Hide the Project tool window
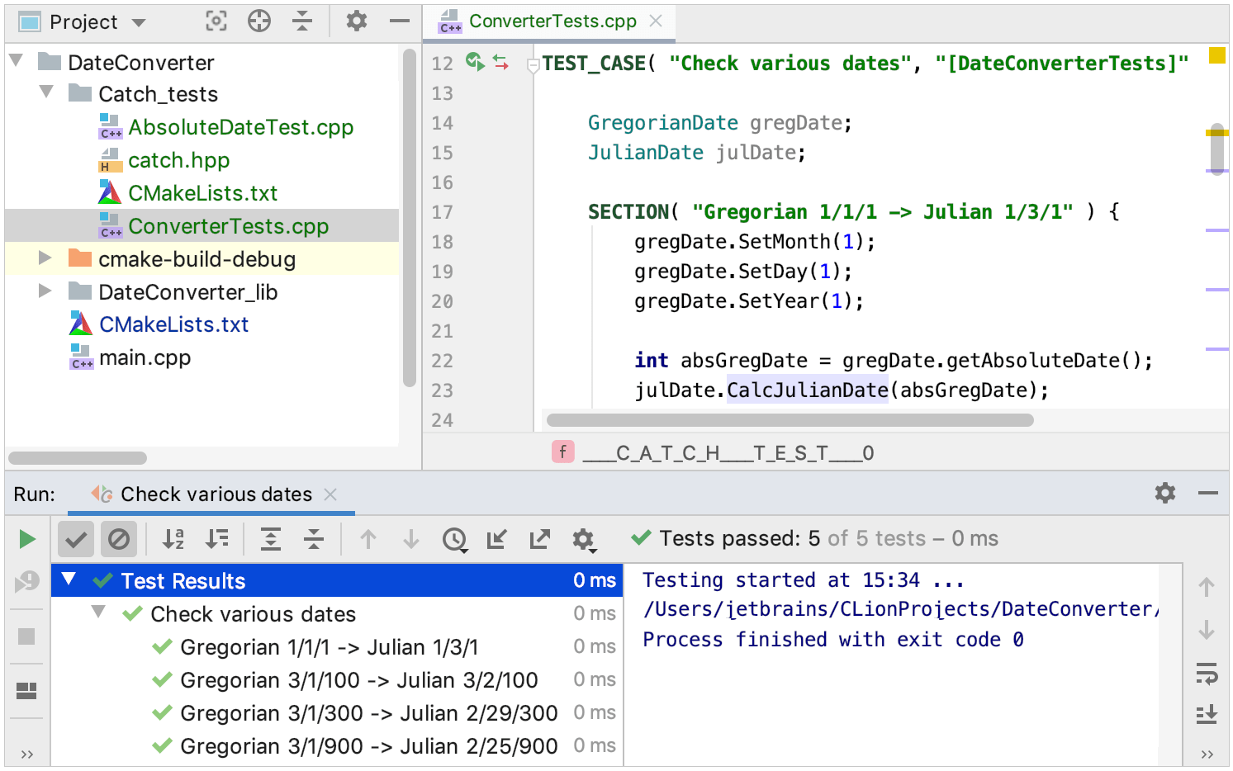 click(x=400, y=21)
